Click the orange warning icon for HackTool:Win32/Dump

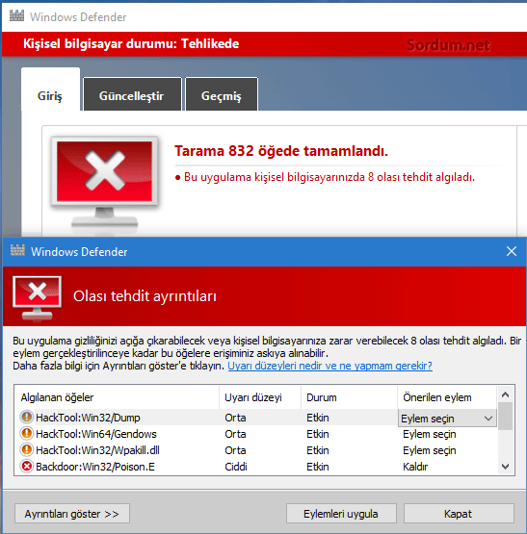pyautogui.click(x=27, y=417)
